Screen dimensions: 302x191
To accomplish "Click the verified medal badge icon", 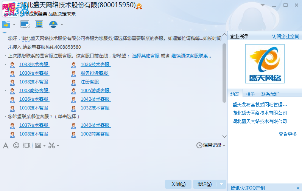I will (139, 6).
